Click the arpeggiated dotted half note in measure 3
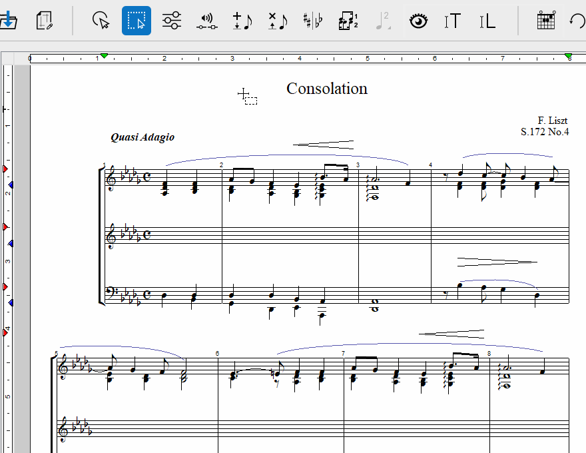Screen dimensions: 586x453 click(x=375, y=179)
